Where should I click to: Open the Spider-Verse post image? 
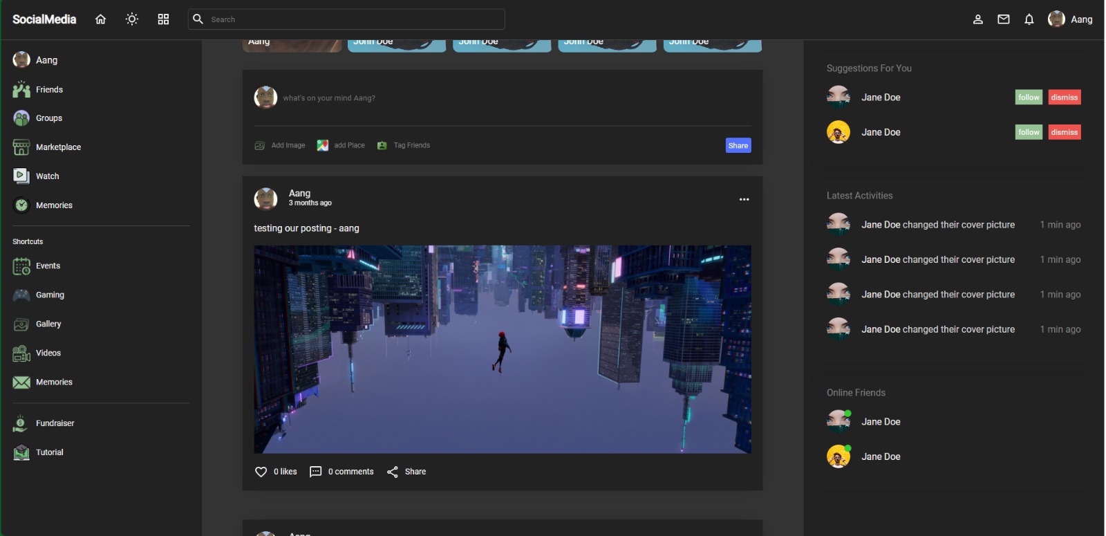[503, 349]
